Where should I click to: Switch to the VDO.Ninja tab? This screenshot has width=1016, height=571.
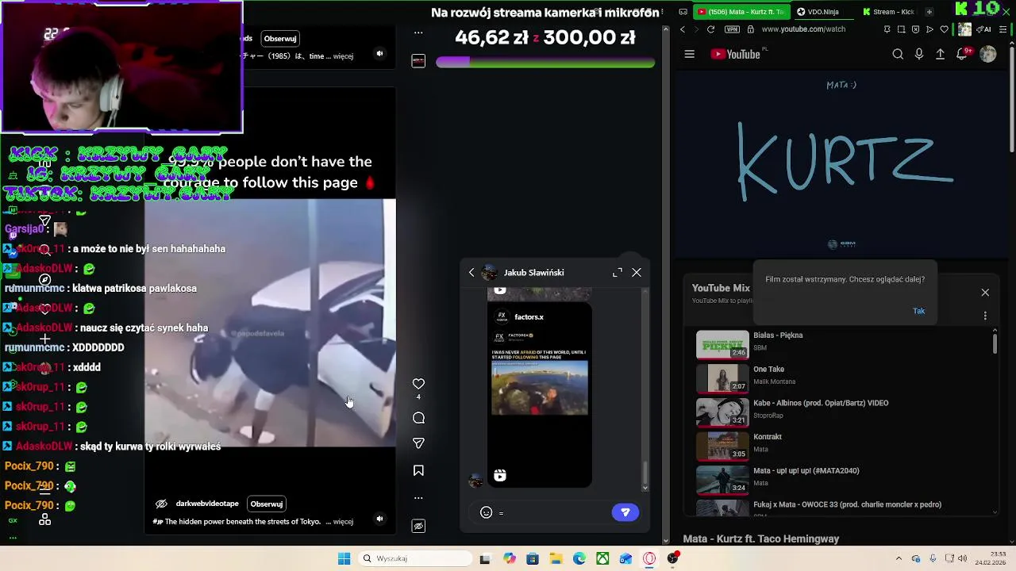[x=822, y=12]
